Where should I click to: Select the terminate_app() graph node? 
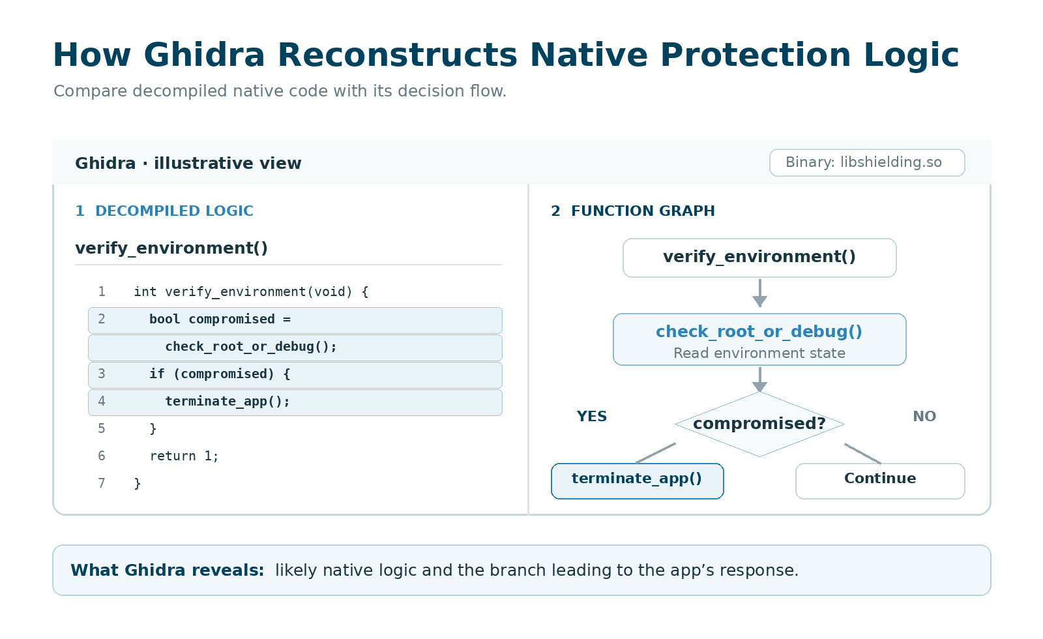tap(638, 481)
